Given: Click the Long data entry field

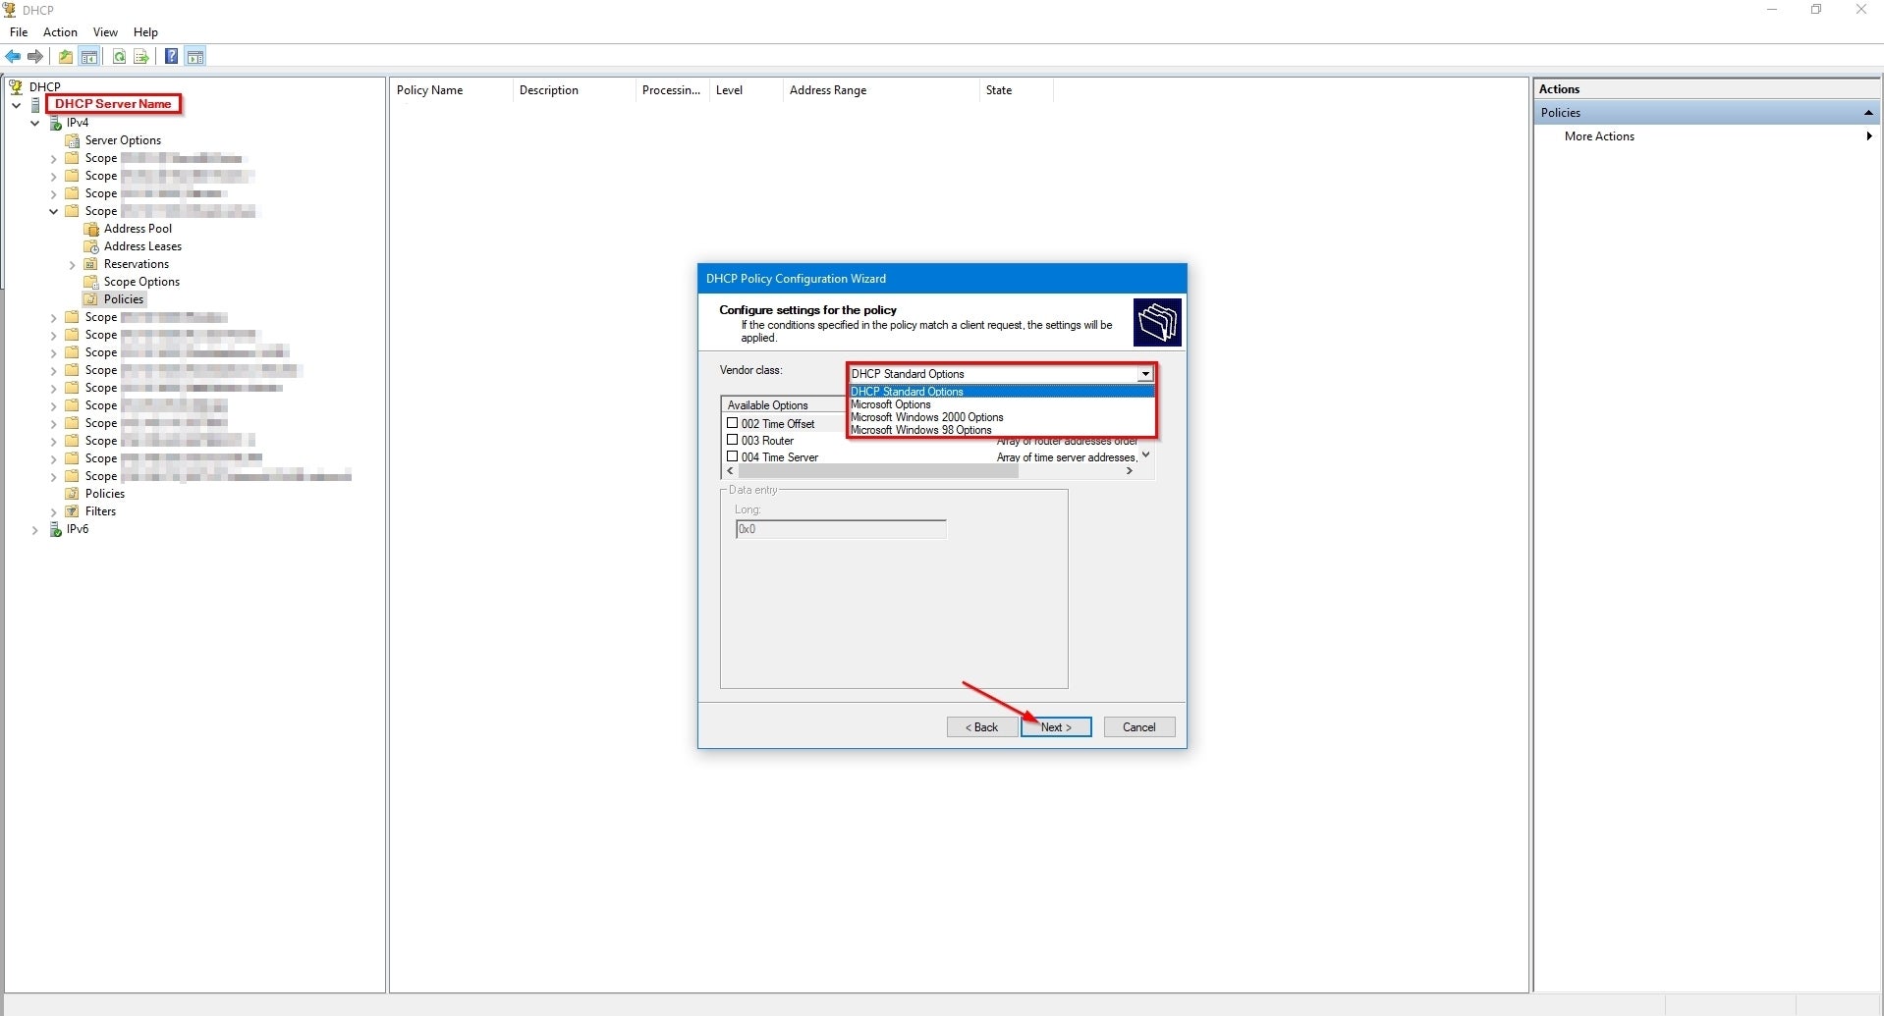Looking at the screenshot, I should click(840, 529).
